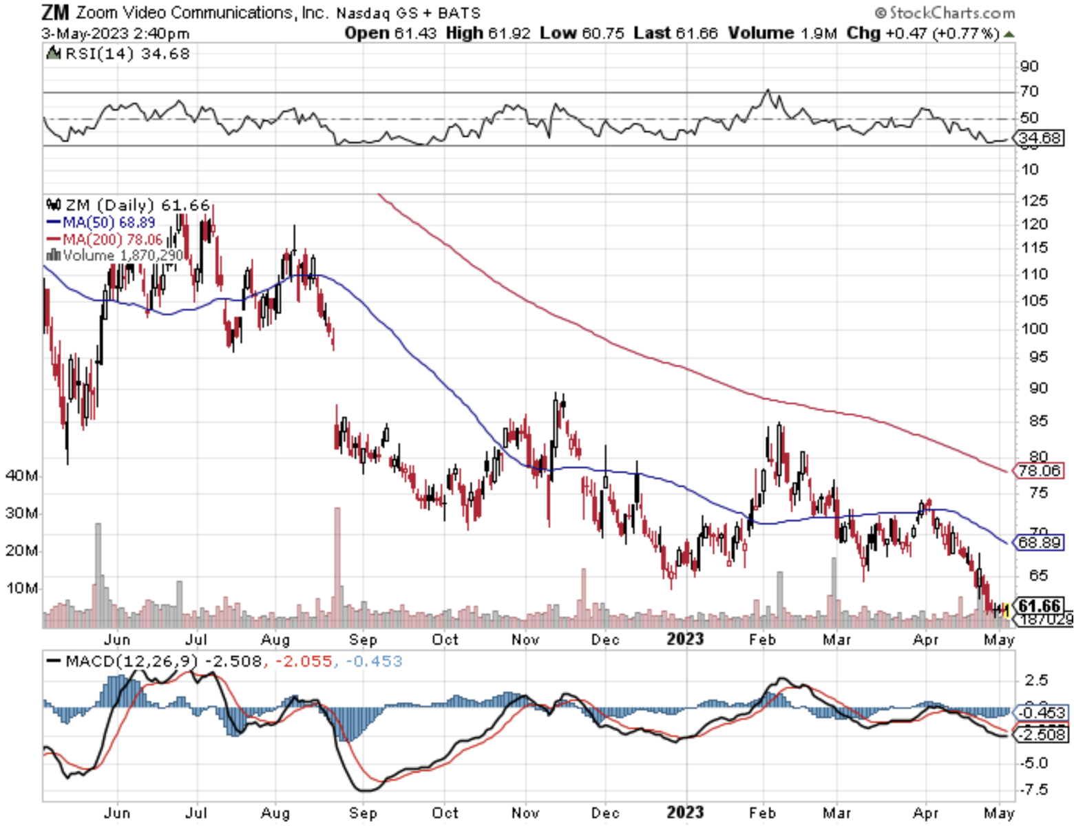Screen dimensions: 1074x826
Task: Click the 2023 label under the price chart
Action: coord(685,639)
